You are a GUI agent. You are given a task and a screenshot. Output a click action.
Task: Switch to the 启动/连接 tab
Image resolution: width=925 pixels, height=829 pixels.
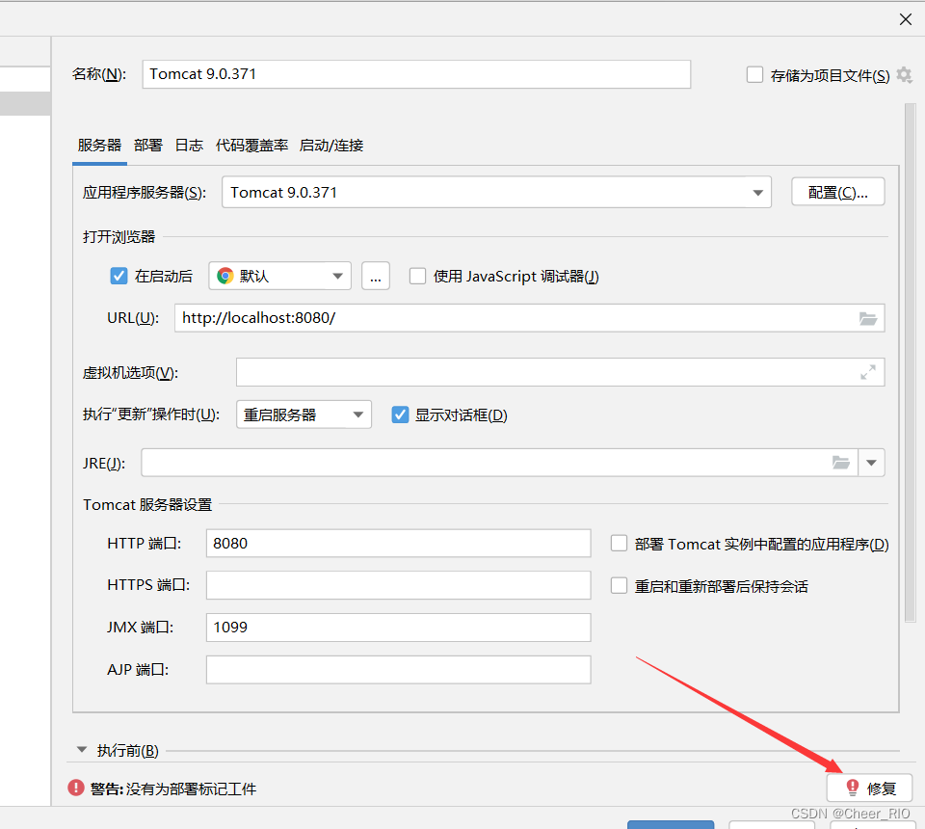point(330,146)
